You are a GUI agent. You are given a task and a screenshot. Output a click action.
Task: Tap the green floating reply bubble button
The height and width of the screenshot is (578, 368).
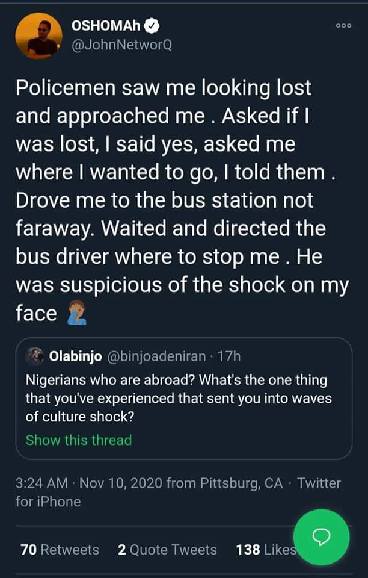pyautogui.click(x=322, y=538)
